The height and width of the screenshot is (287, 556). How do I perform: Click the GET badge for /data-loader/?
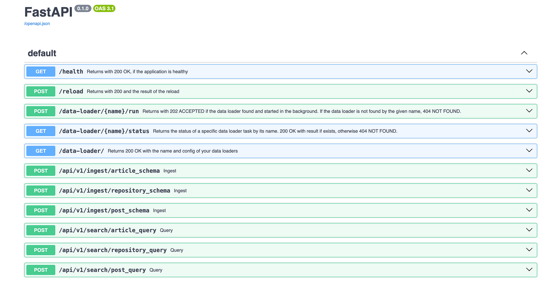click(41, 151)
